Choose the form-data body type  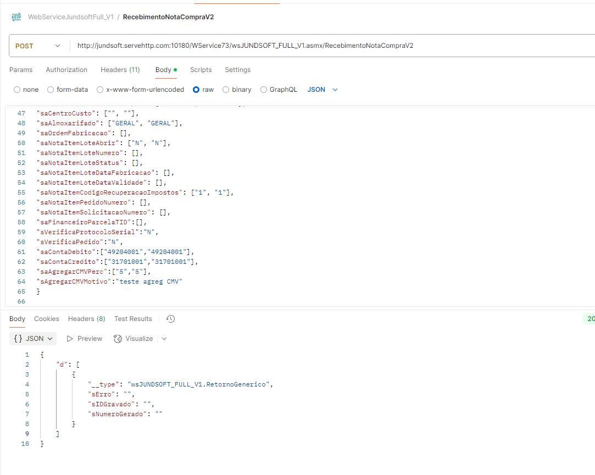click(51, 90)
